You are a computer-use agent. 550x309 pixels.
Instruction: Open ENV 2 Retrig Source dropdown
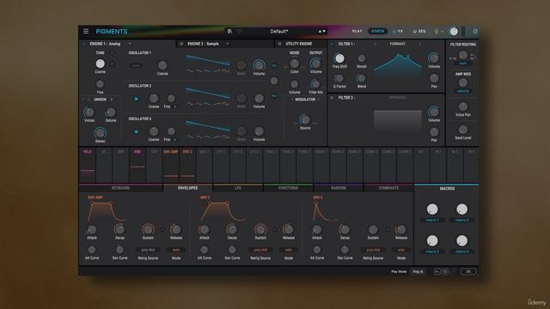260,250
